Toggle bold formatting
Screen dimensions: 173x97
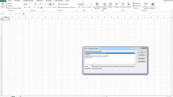pos(25,7)
